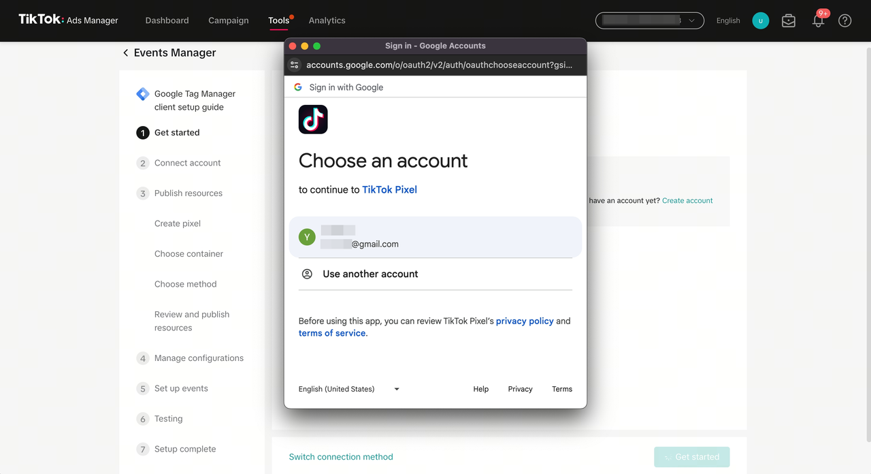Screen dimensions: 871x474
Task: Expand the English language option in top bar
Action: tap(727, 20)
